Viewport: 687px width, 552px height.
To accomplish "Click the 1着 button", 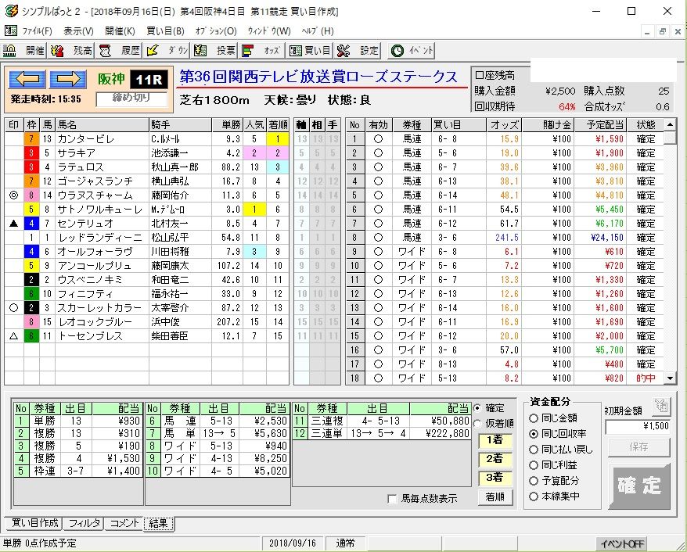I will (495, 440).
